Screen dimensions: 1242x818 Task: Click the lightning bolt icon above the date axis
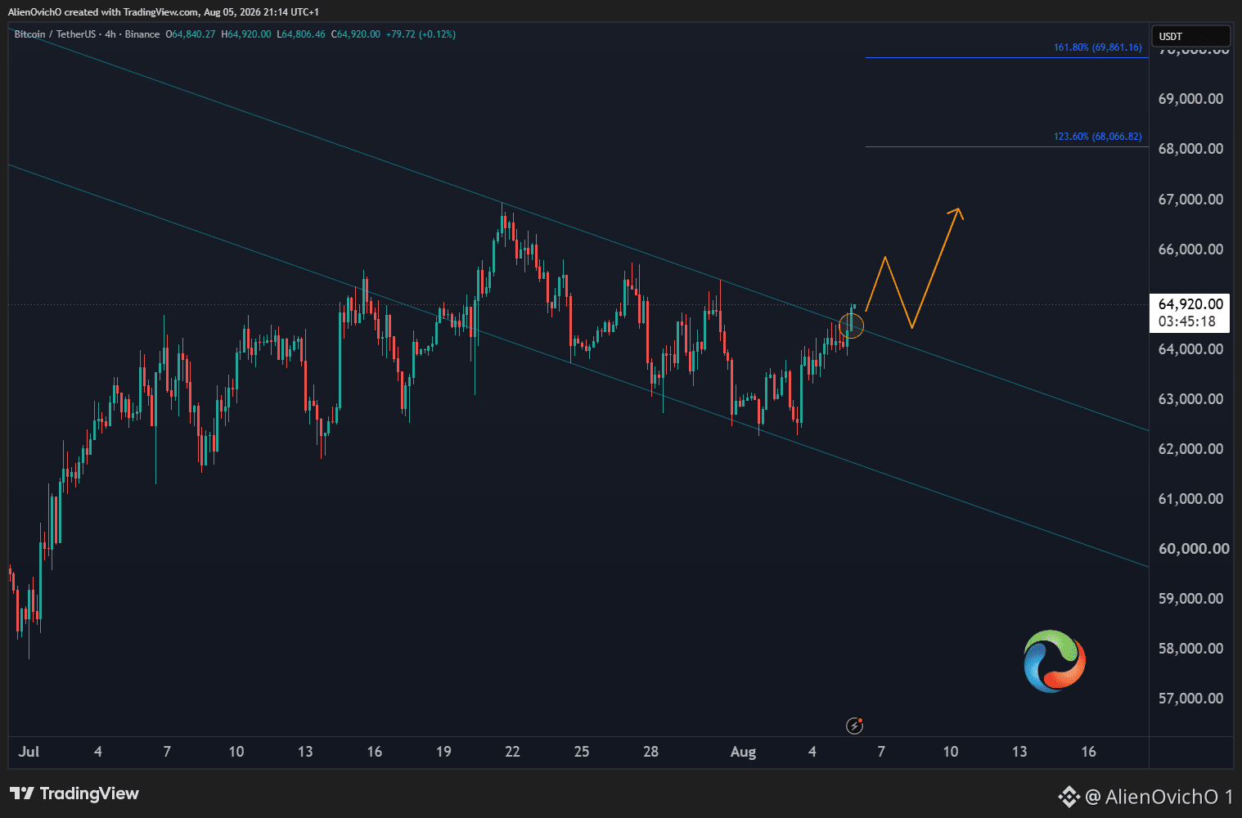(854, 726)
